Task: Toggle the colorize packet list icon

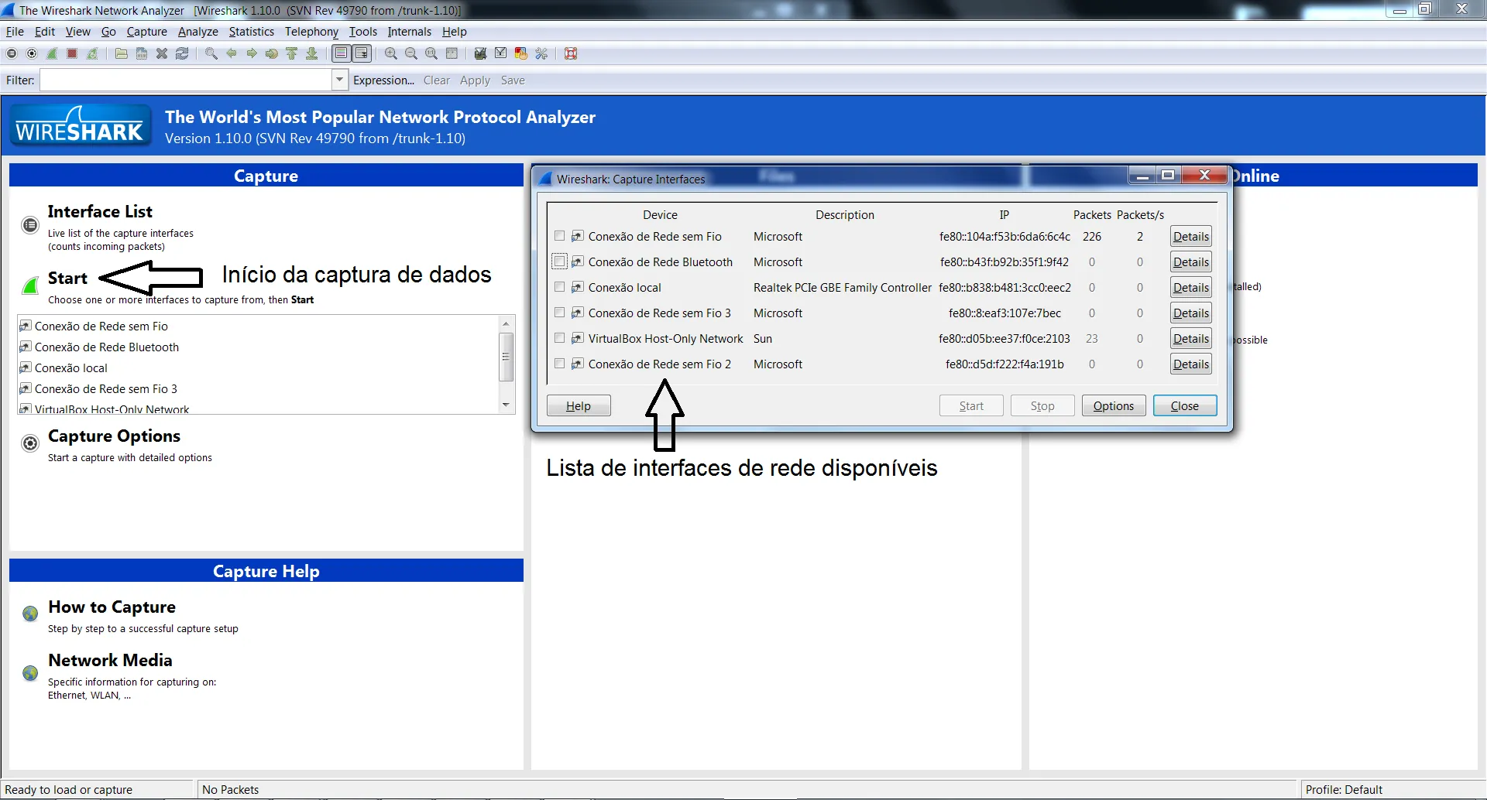Action: (x=341, y=53)
